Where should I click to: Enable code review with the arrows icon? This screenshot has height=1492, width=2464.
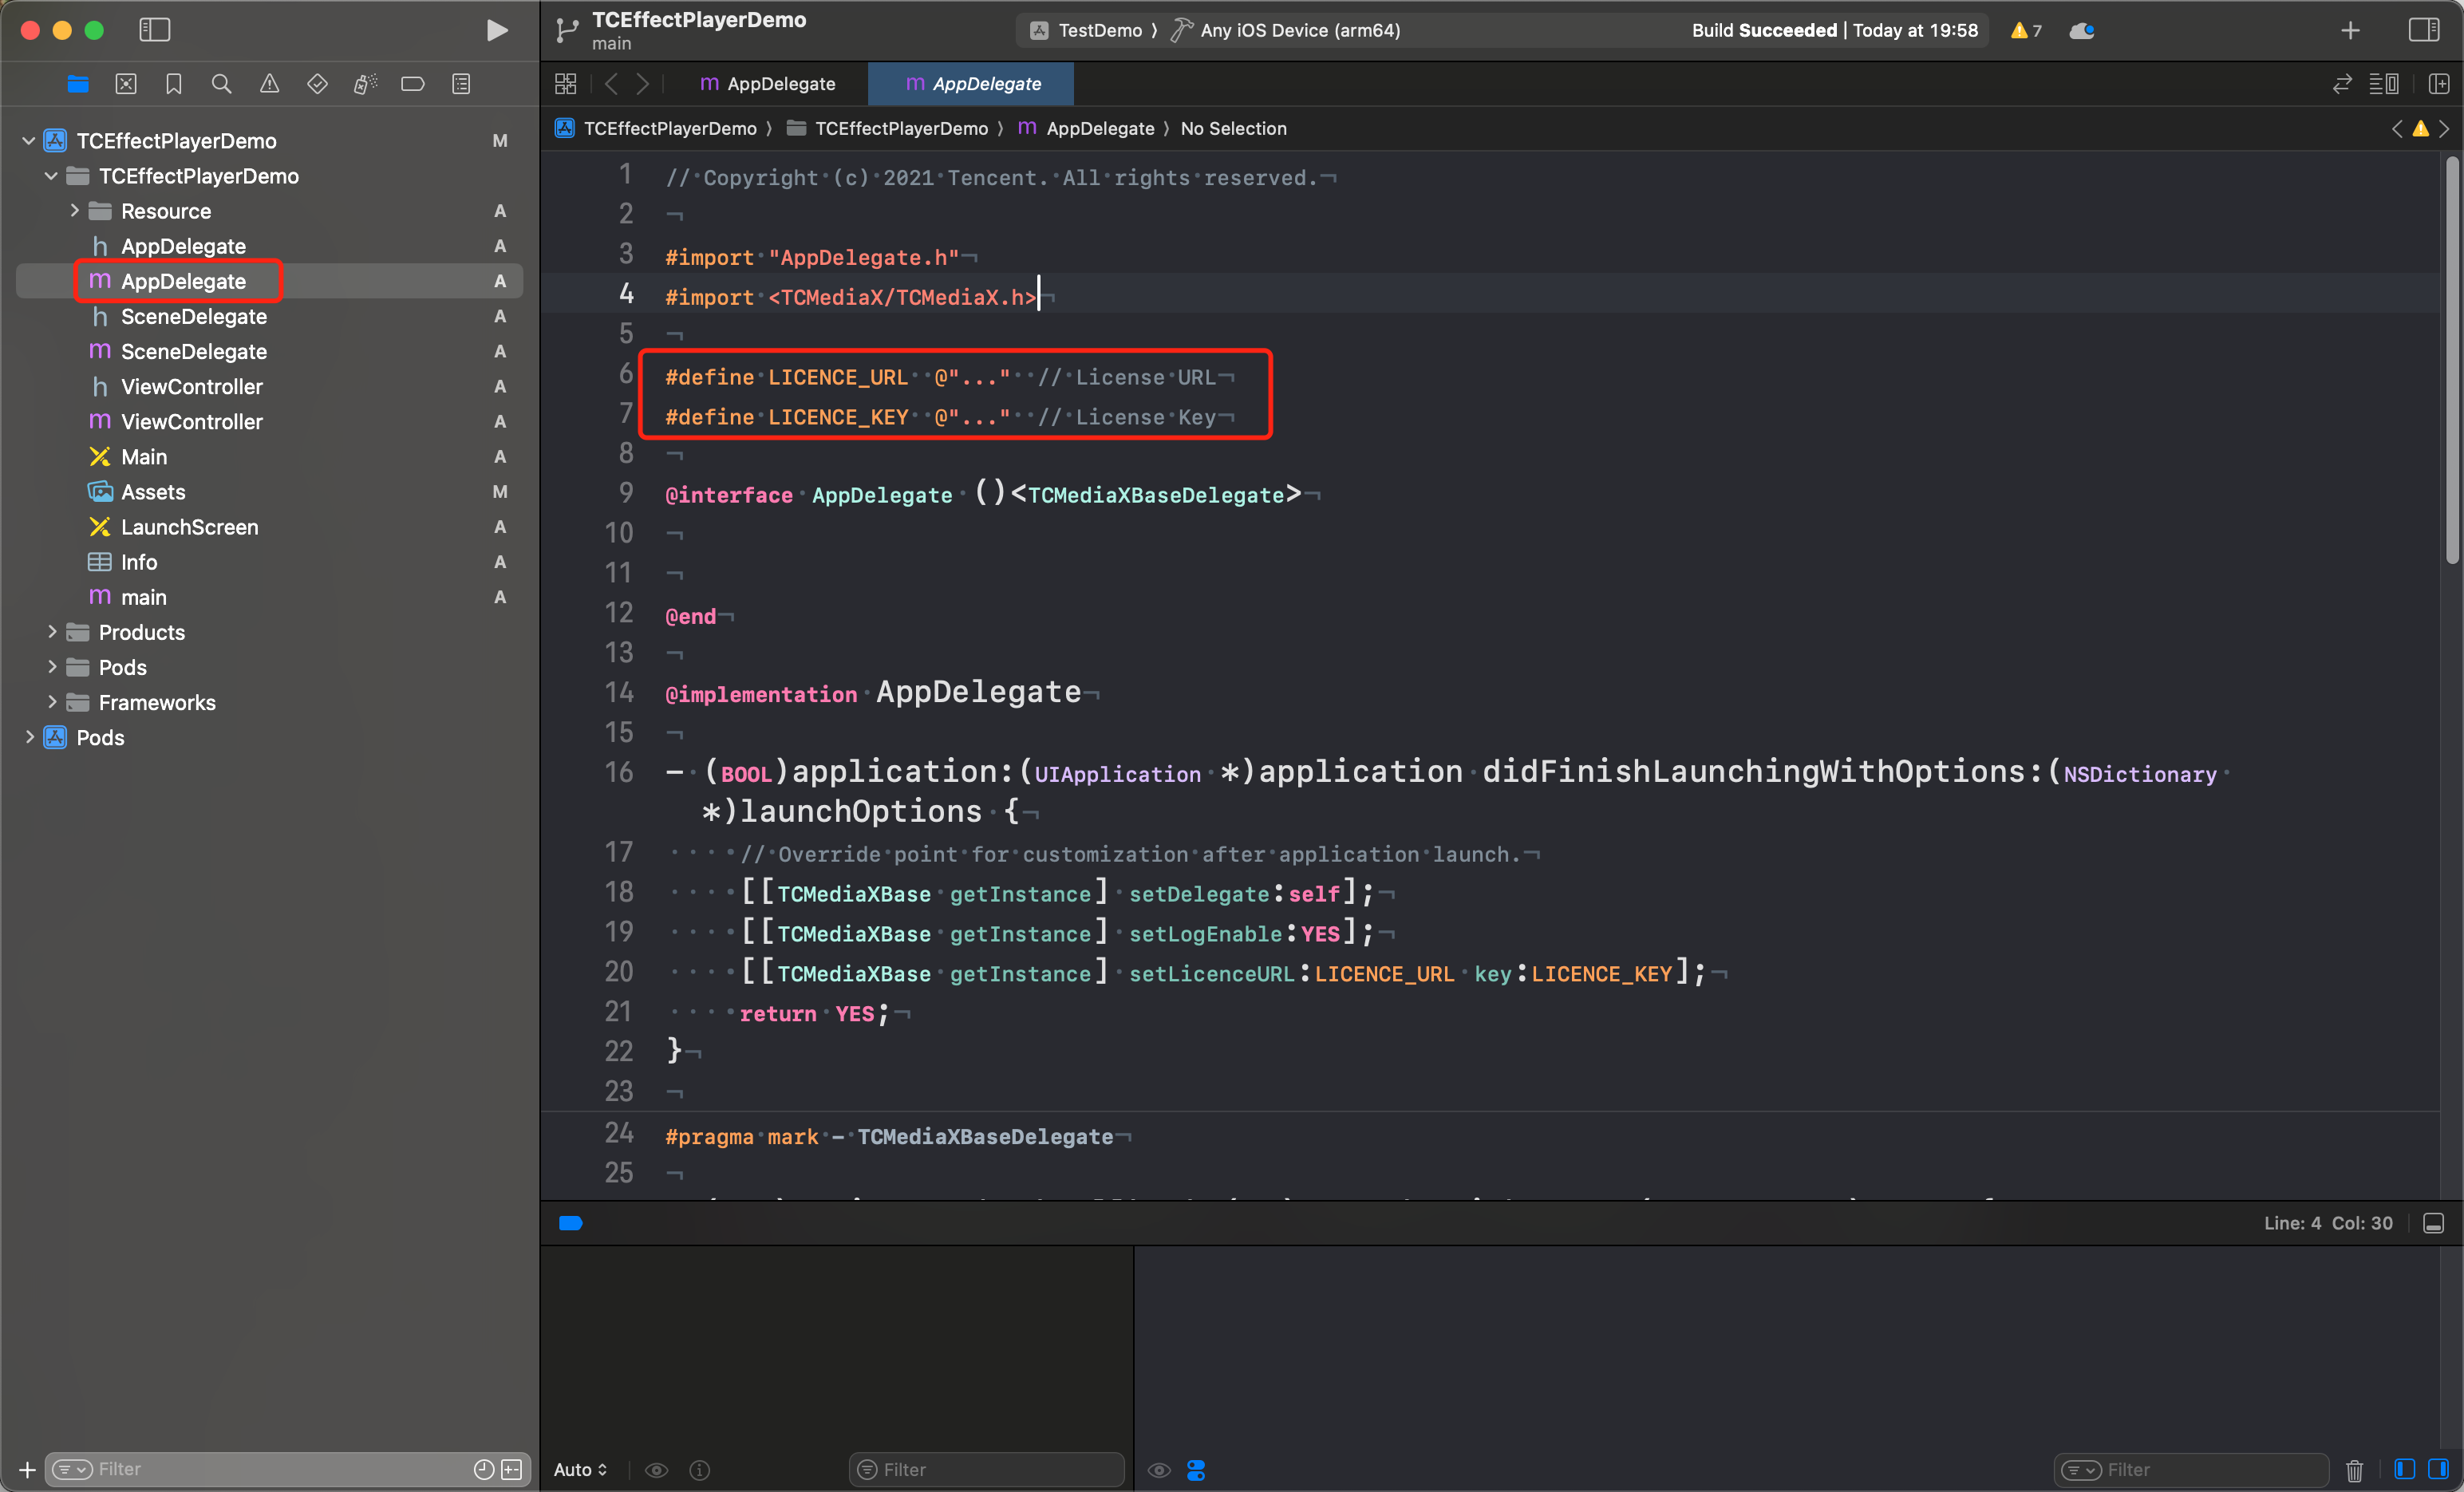pos(2342,84)
